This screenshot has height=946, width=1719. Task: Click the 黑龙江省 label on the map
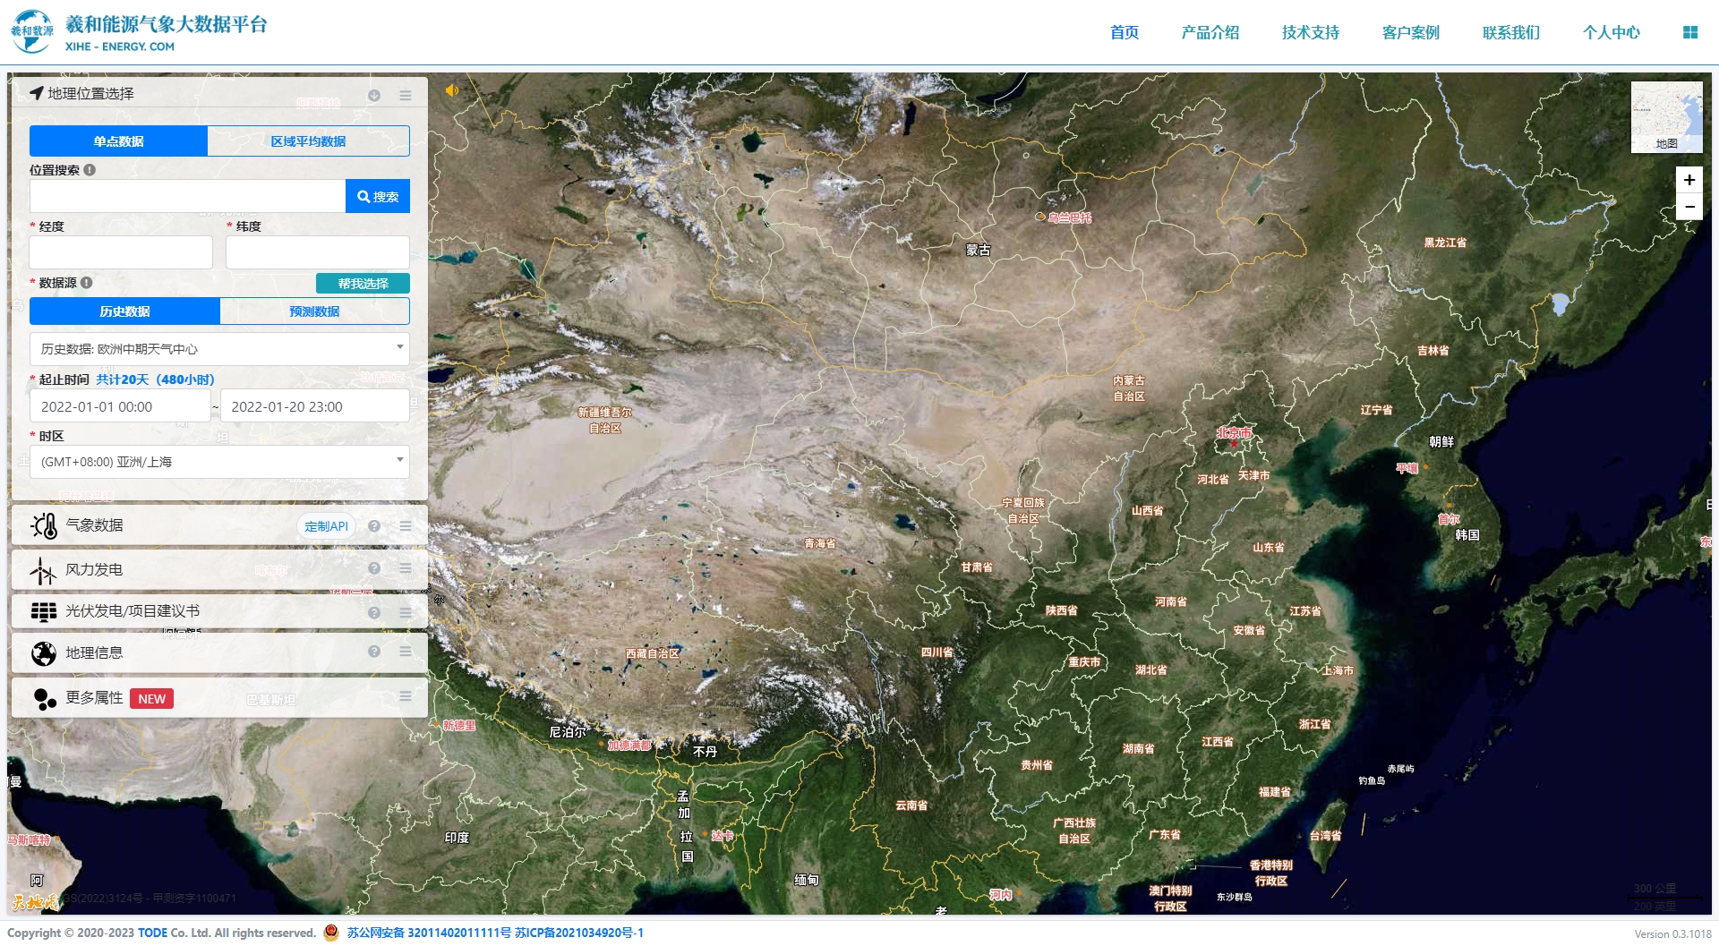pyautogui.click(x=1445, y=243)
